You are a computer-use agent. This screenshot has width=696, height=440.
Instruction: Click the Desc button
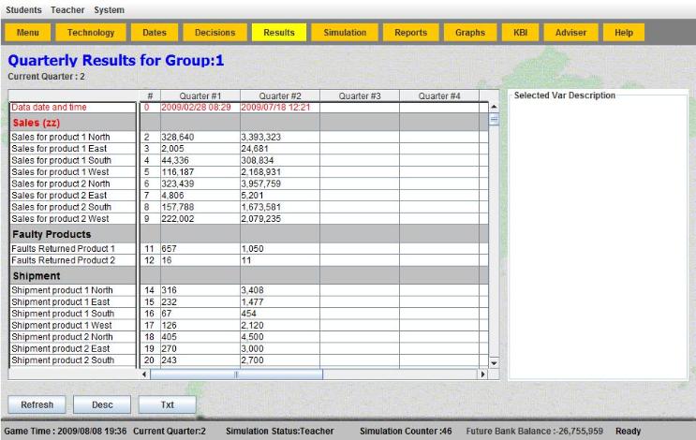click(103, 405)
